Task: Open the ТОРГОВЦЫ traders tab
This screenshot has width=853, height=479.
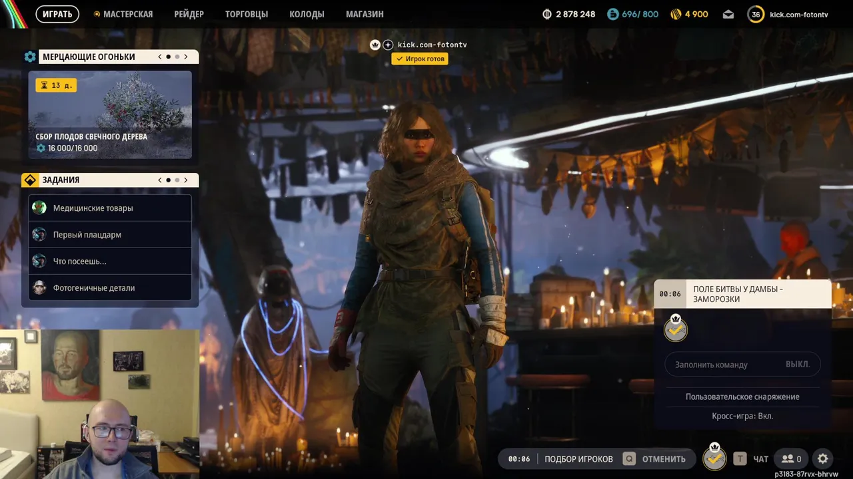Action: (x=247, y=14)
